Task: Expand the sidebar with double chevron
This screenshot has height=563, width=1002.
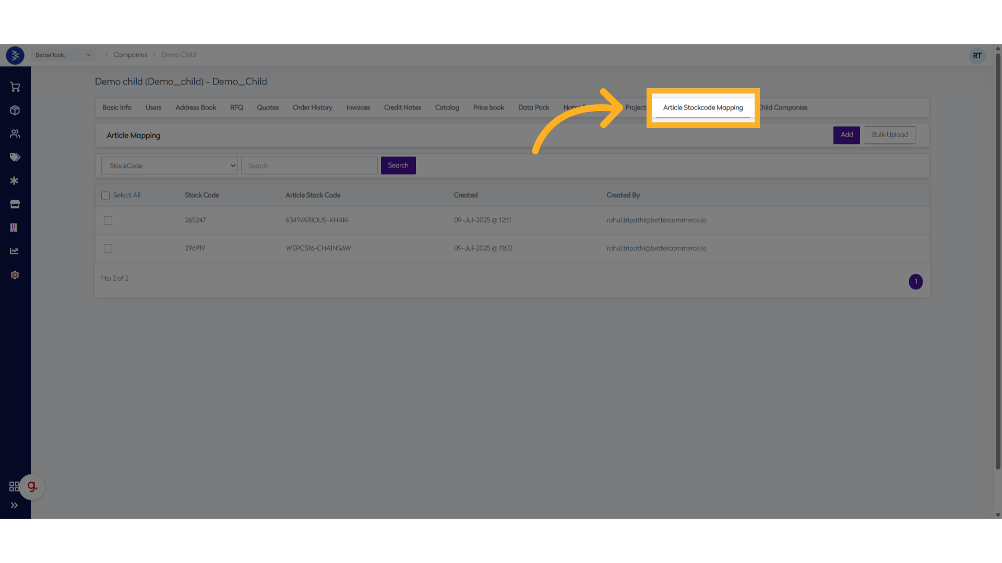Action: (14, 505)
